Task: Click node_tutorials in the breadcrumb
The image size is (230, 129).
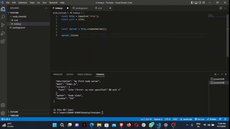Action: click(60, 13)
